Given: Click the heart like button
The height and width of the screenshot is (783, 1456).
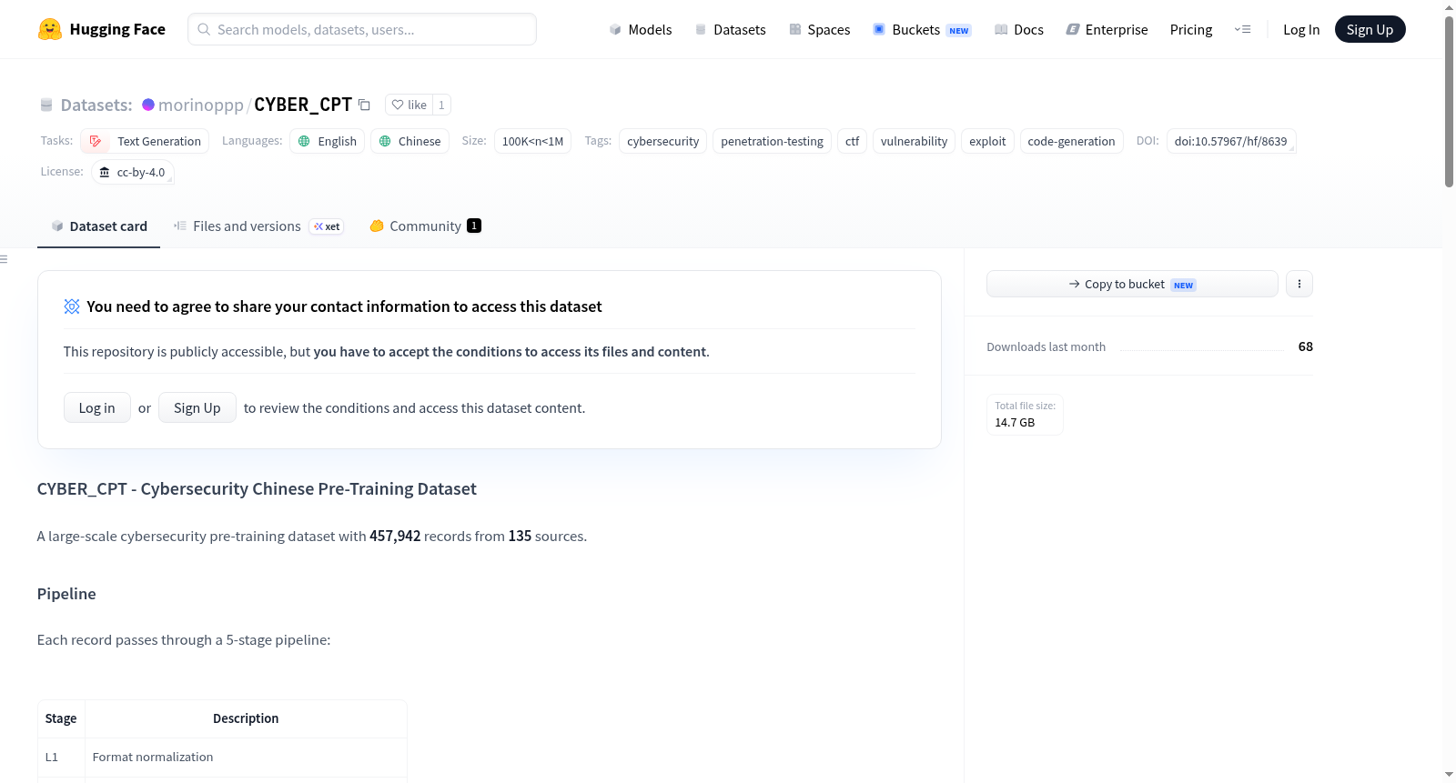Looking at the screenshot, I should [409, 105].
